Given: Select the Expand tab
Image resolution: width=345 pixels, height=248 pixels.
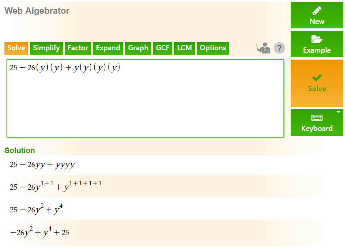Looking at the screenshot, I should pyautogui.click(x=108, y=48).
